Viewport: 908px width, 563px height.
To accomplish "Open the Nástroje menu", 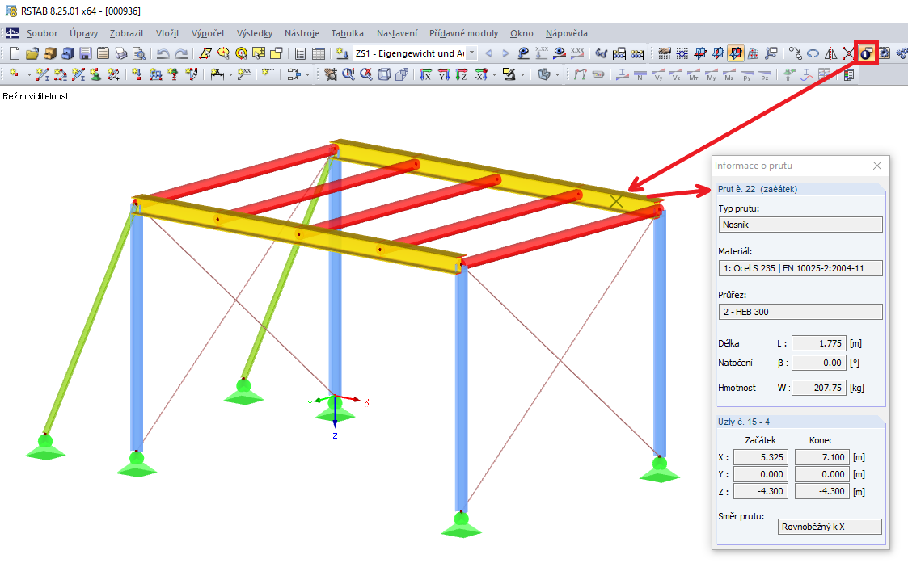I will point(302,33).
